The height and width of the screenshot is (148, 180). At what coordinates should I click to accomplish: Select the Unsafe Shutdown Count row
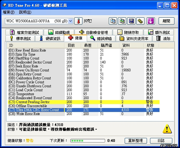[83, 86]
